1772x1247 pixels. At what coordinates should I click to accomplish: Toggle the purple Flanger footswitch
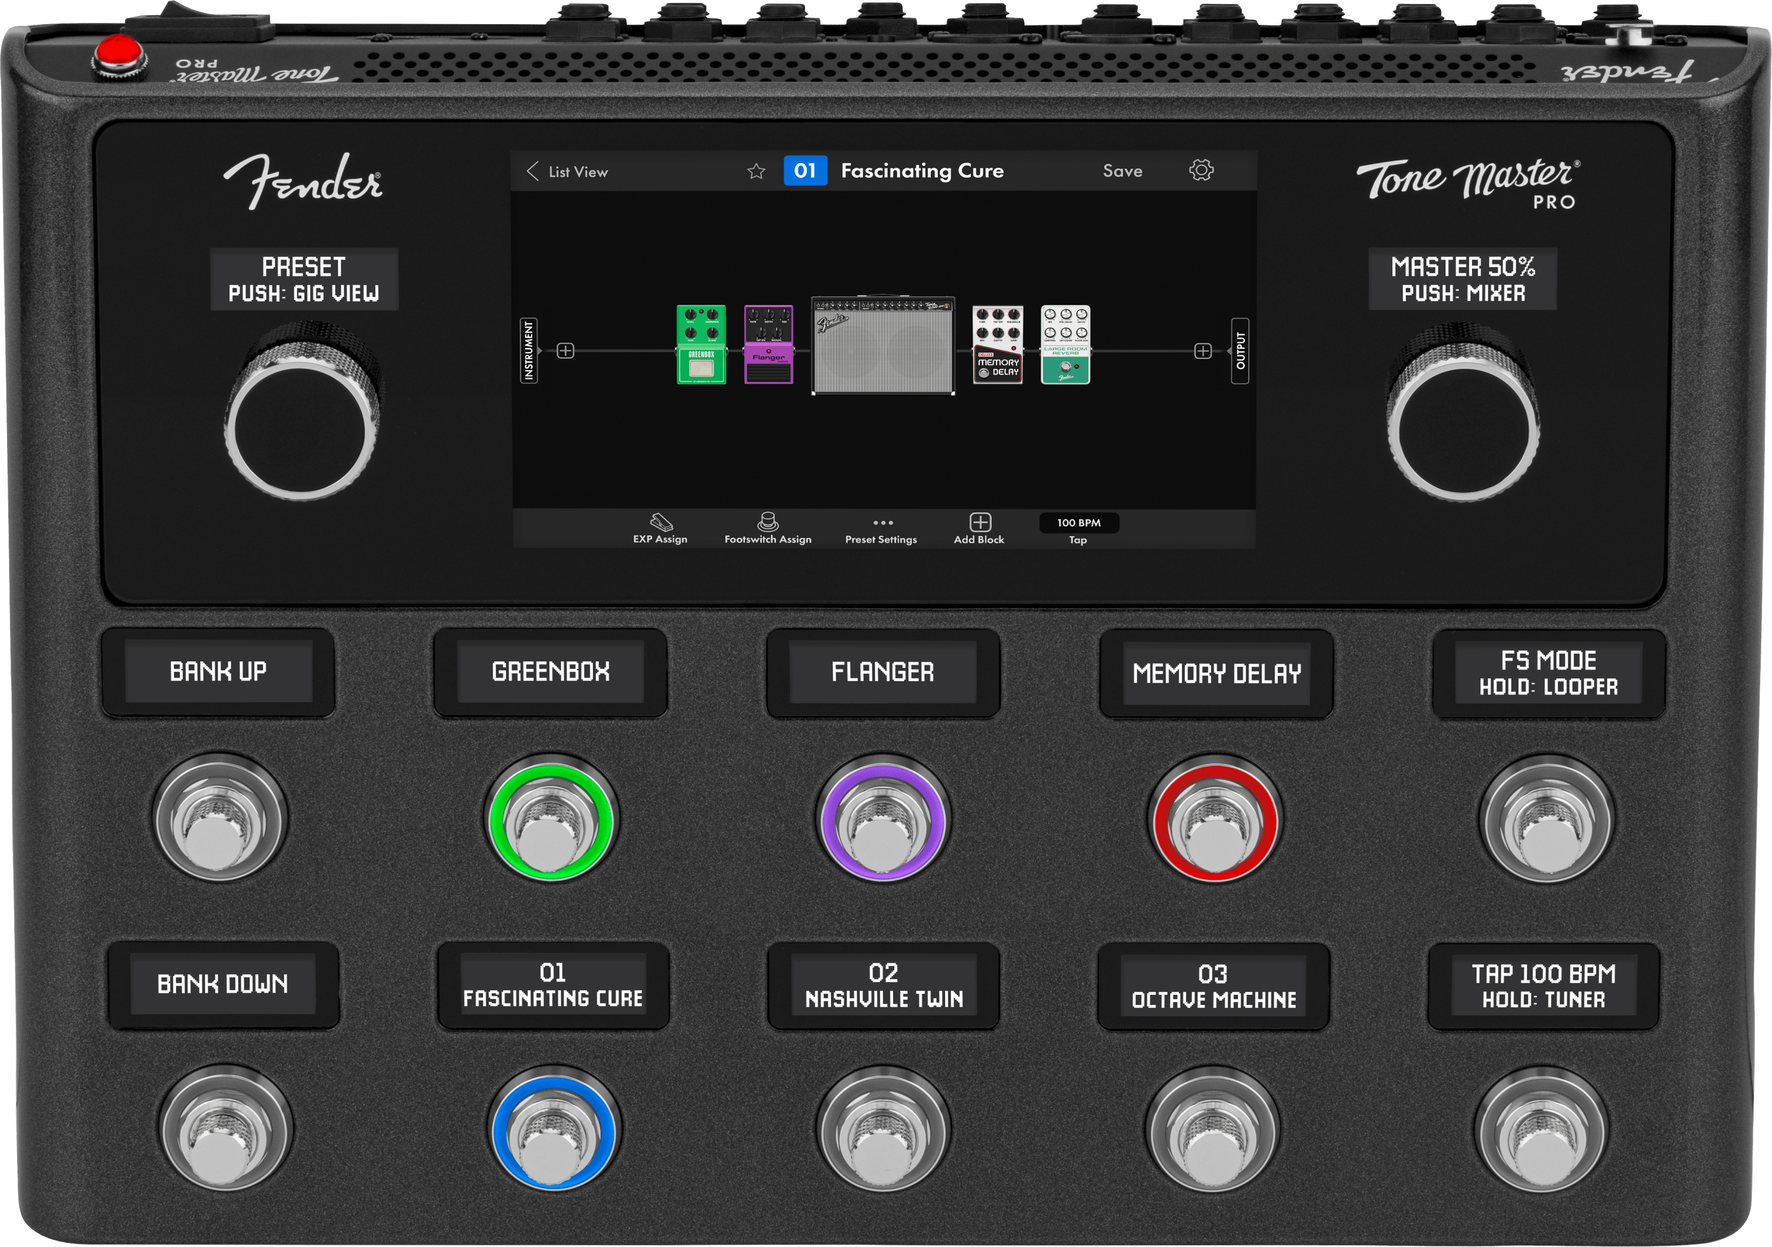[882, 820]
